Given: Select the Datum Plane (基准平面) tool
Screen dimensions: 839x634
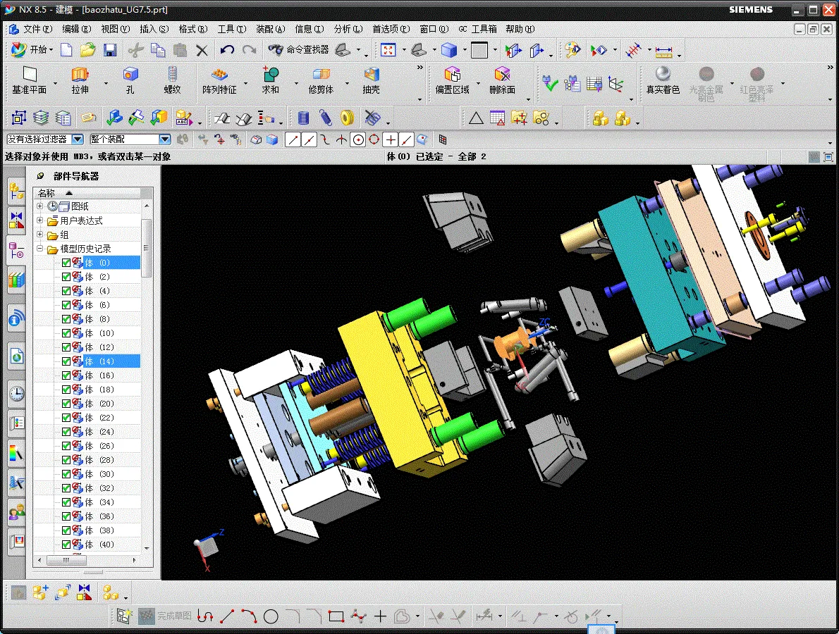Looking at the screenshot, I should coord(30,81).
